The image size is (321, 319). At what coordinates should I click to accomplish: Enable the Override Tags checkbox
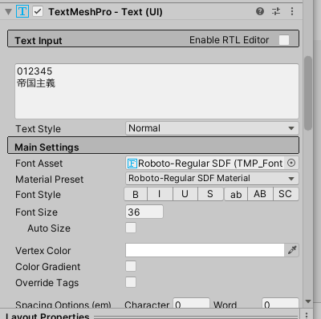(x=131, y=282)
